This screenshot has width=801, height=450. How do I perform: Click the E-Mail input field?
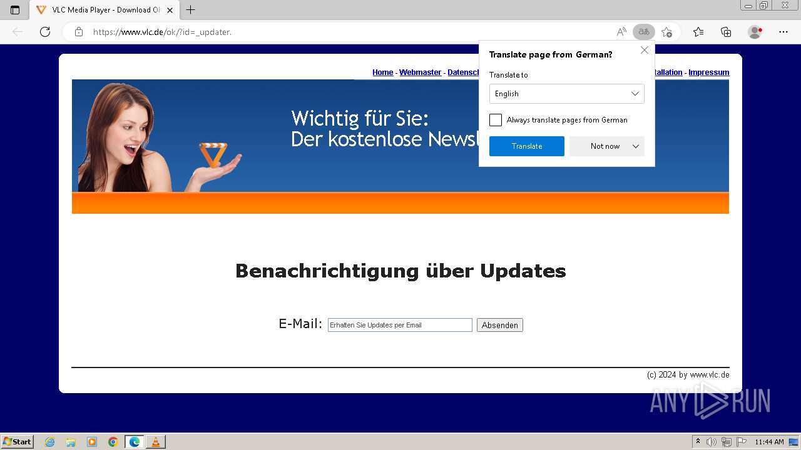[x=400, y=325]
